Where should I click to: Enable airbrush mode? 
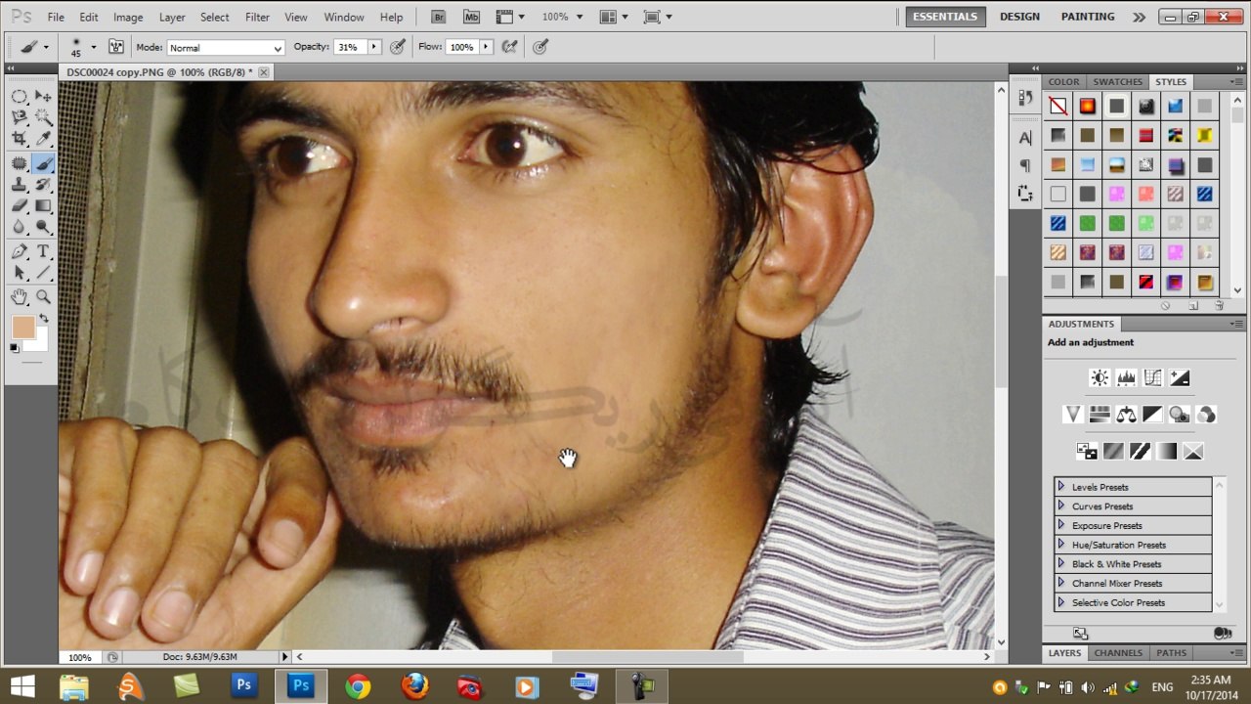[x=509, y=47]
